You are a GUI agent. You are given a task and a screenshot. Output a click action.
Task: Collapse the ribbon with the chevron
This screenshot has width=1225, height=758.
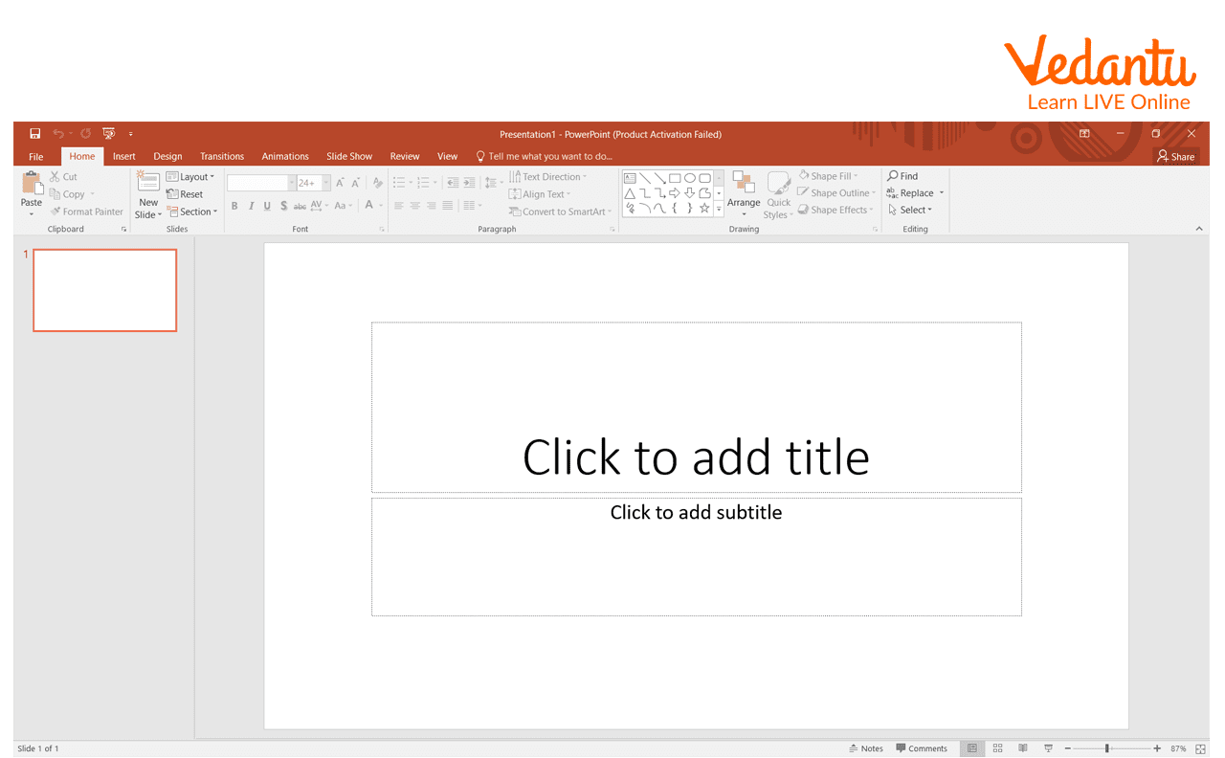click(x=1199, y=229)
